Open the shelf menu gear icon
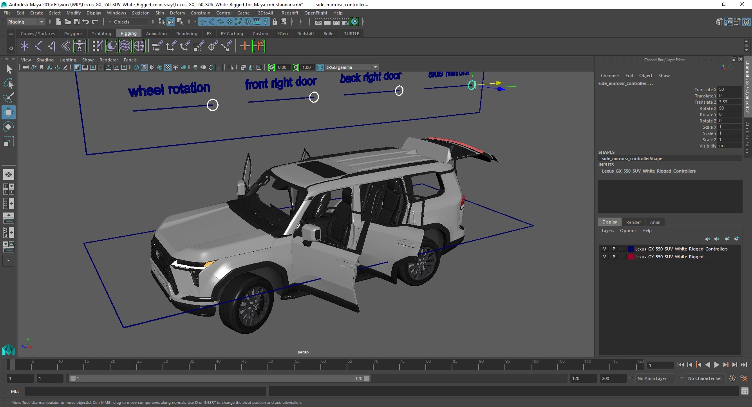The width and height of the screenshot is (752, 407). [11, 49]
